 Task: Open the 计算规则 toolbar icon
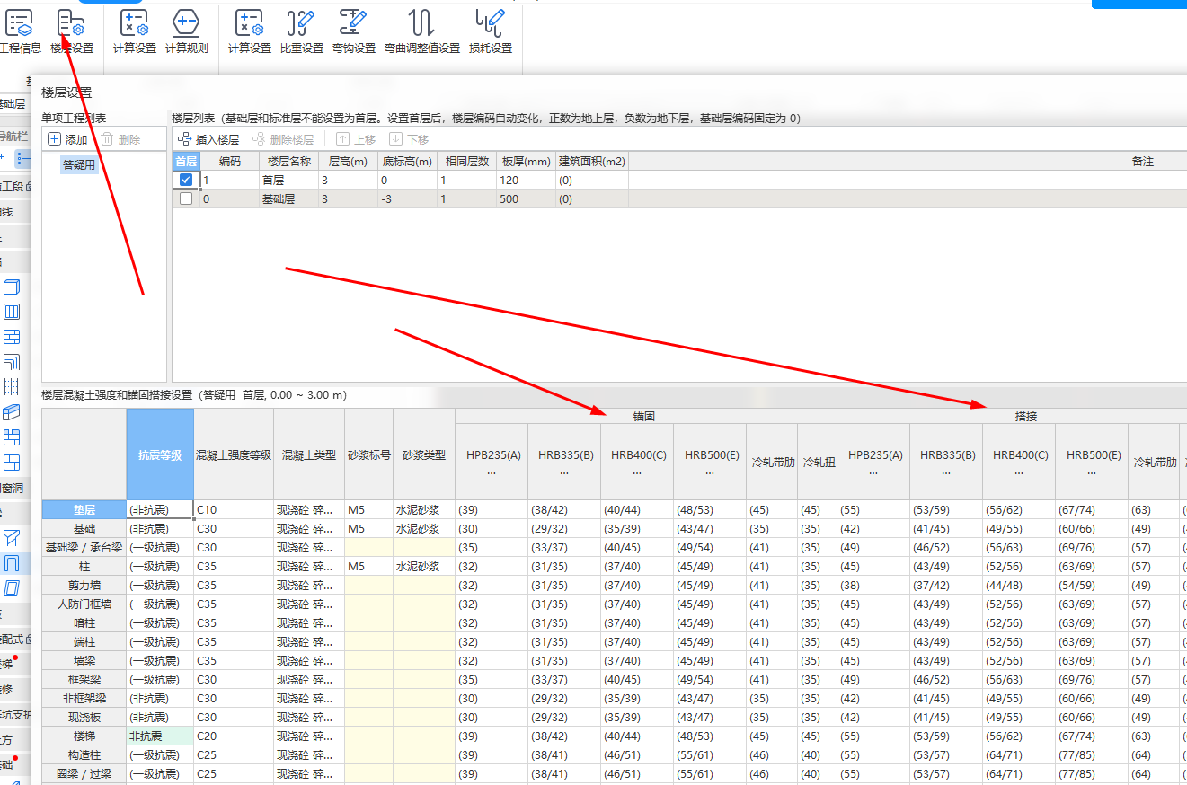coord(187,31)
